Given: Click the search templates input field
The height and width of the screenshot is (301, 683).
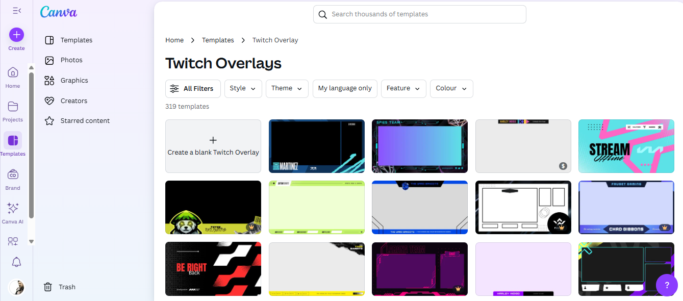Looking at the screenshot, I should pos(420,14).
